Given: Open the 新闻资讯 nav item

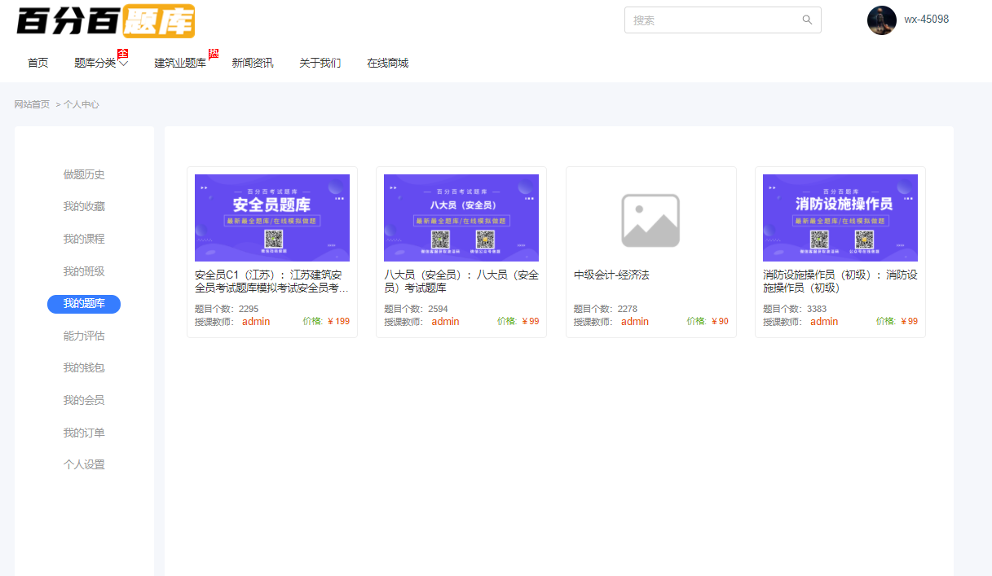Looking at the screenshot, I should pyautogui.click(x=253, y=63).
